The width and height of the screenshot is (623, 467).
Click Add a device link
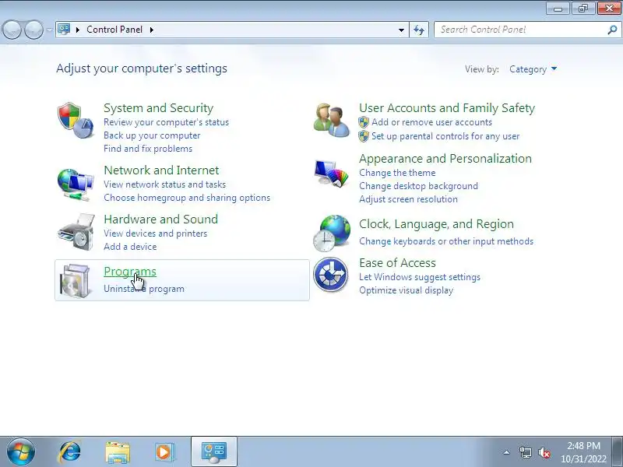pos(130,247)
